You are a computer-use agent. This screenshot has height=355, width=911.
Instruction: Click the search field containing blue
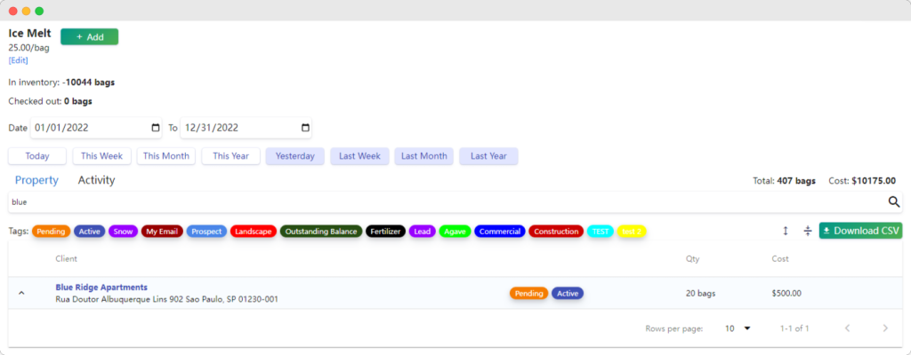click(445, 202)
